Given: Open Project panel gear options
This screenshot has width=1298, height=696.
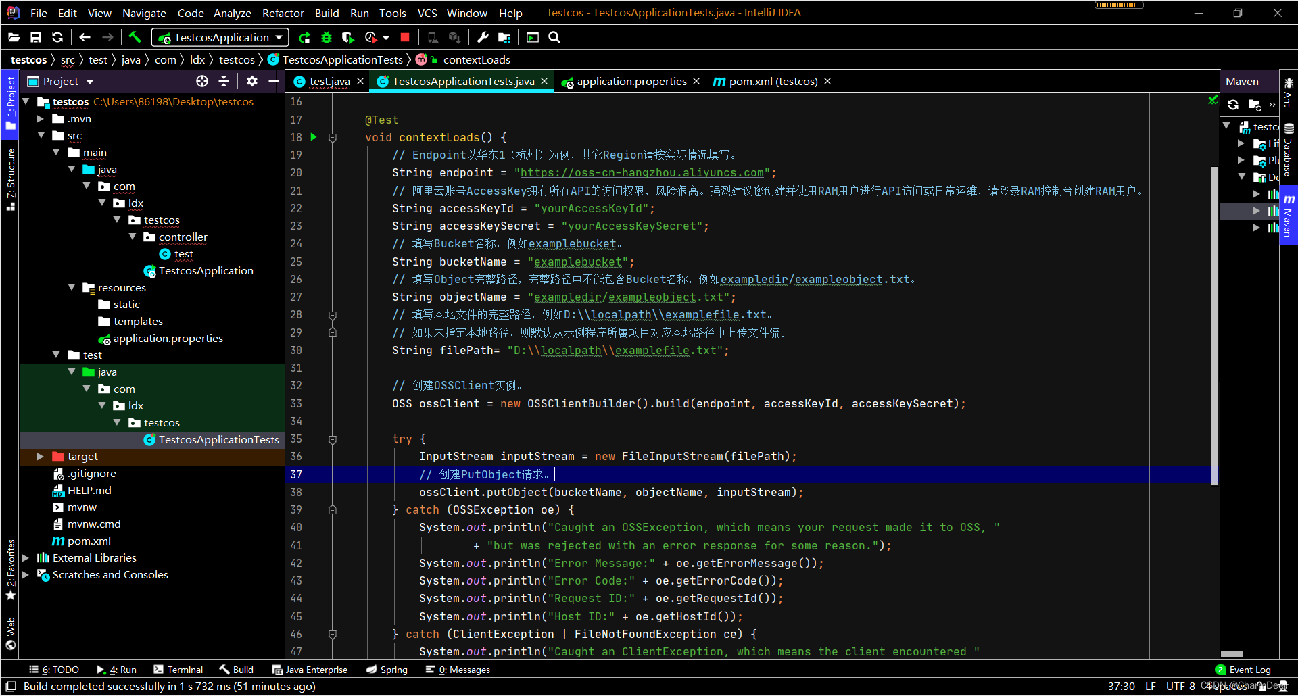Looking at the screenshot, I should pyautogui.click(x=251, y=81).
